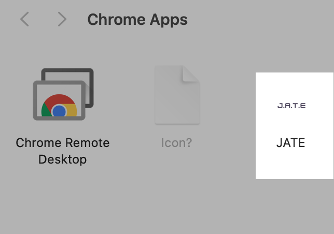Go forward using the right chevron
Image resolution: width=334 pixels, height=234 pixels.
[62, 20]
